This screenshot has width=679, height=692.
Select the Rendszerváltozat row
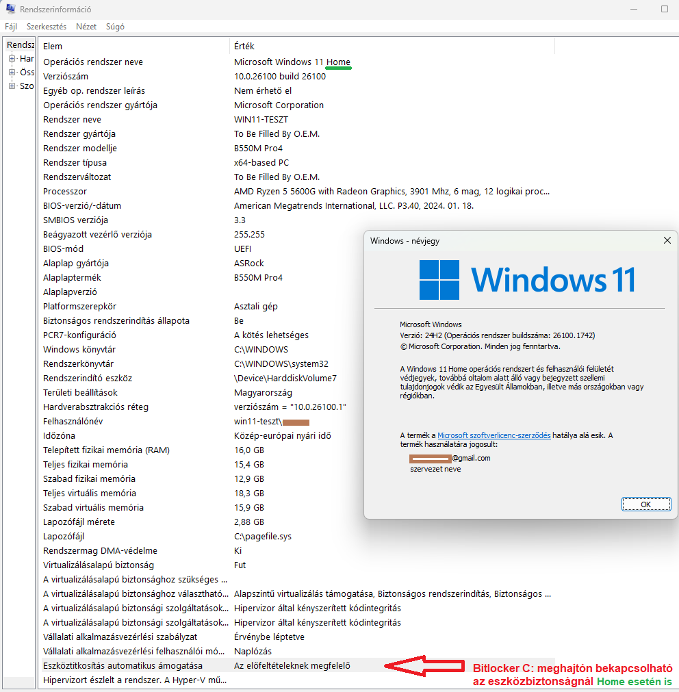click(298, 177)
